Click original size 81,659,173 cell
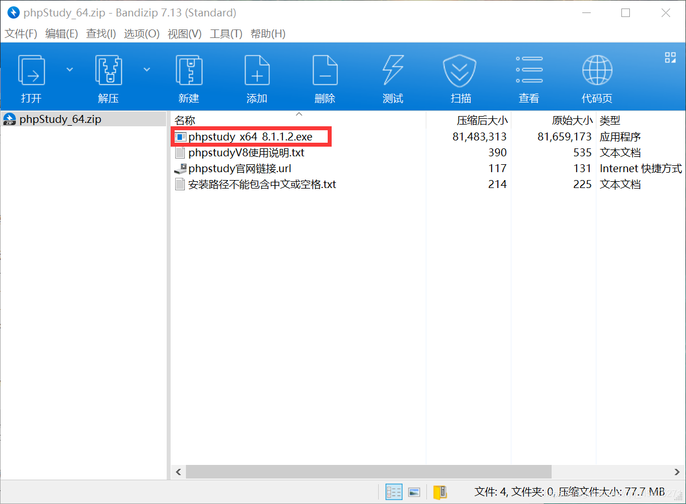 565,136
